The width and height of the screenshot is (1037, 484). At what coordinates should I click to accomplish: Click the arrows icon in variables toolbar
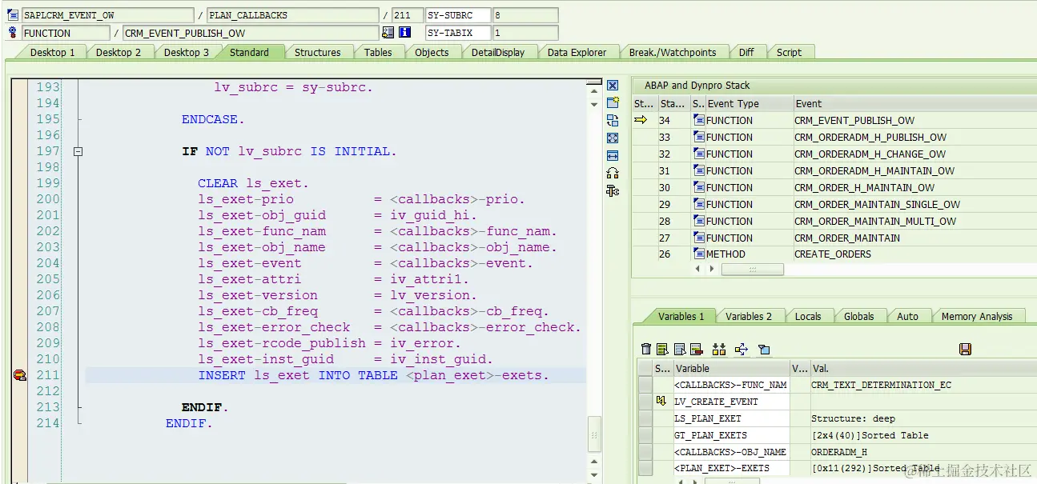coord(741,349)
